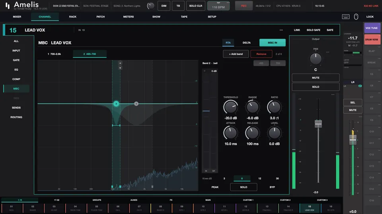Open VOX TUNE custom button options dots
Image resolution: width=382 pixels, height=214 pixels.
[379, 24]
